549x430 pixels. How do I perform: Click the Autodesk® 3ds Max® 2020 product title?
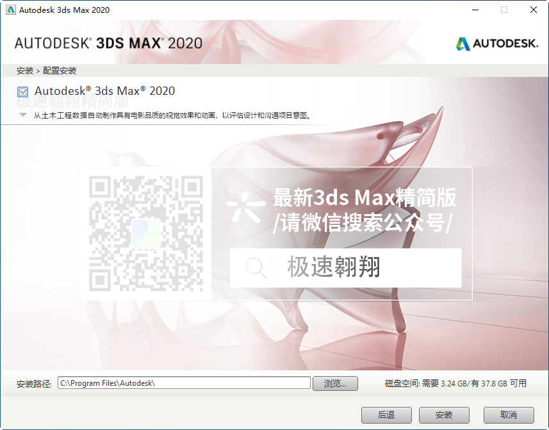point(104,91)
